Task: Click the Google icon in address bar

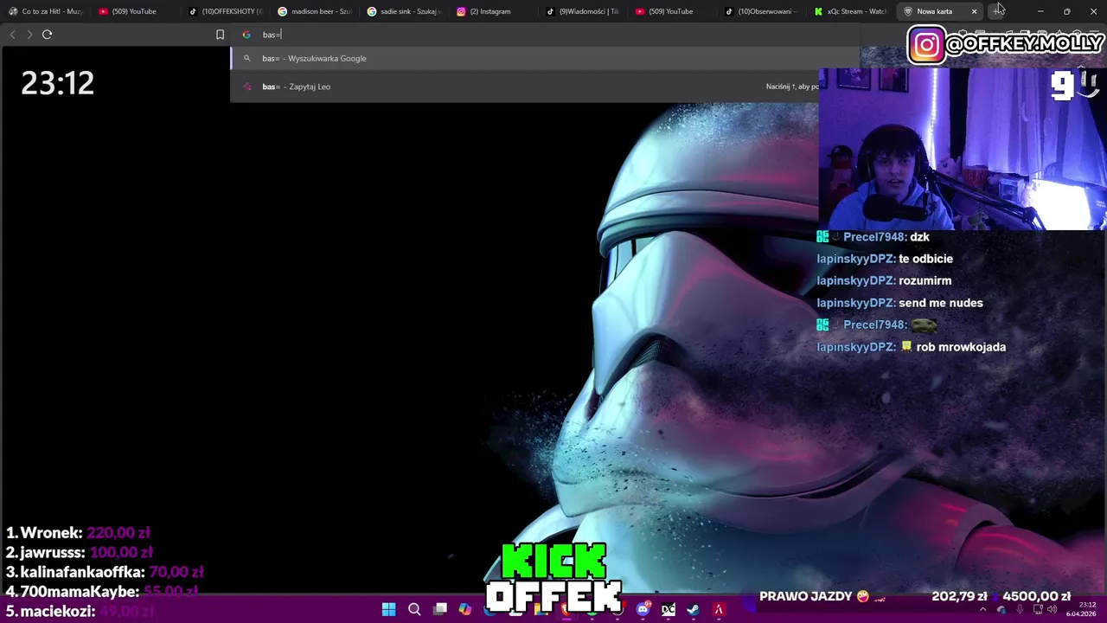Action: [x=246, y=35]
